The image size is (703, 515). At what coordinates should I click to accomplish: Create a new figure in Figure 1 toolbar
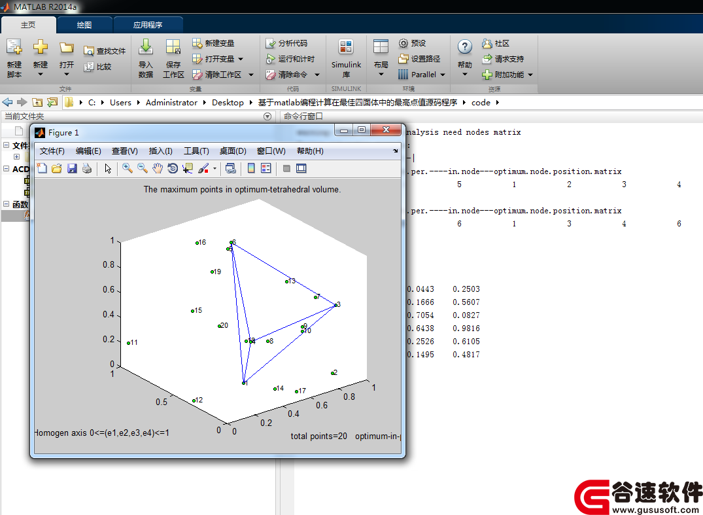click(x=42, y=169)
